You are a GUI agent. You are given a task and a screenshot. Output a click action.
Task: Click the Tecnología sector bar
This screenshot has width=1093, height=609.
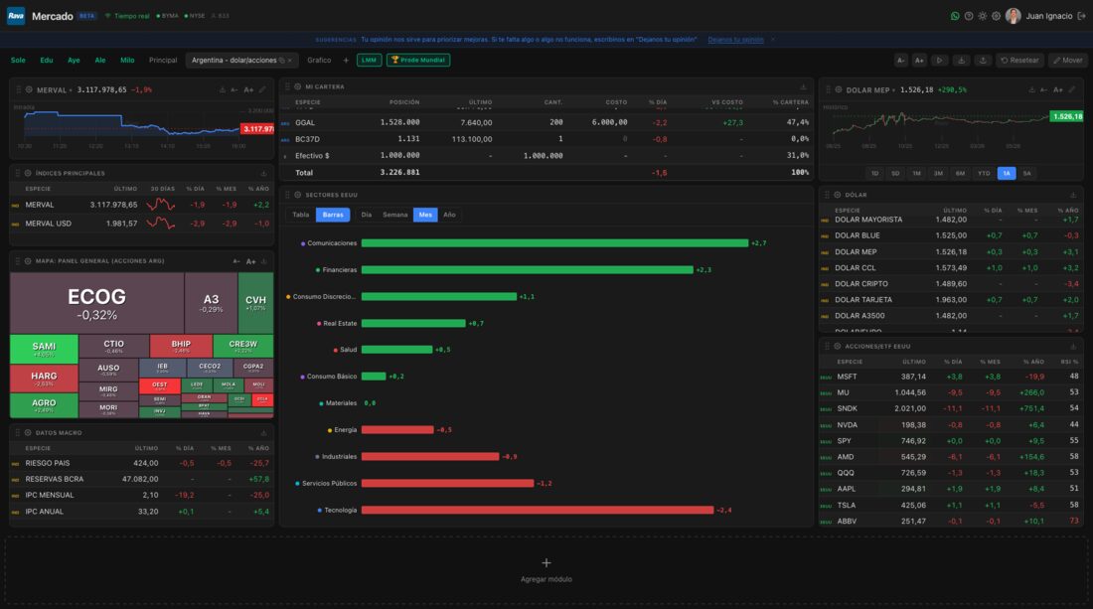[538, 510]
